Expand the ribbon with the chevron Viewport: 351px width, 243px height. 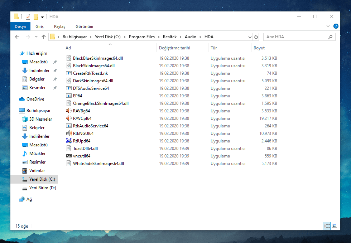click(x=328, y=26)
